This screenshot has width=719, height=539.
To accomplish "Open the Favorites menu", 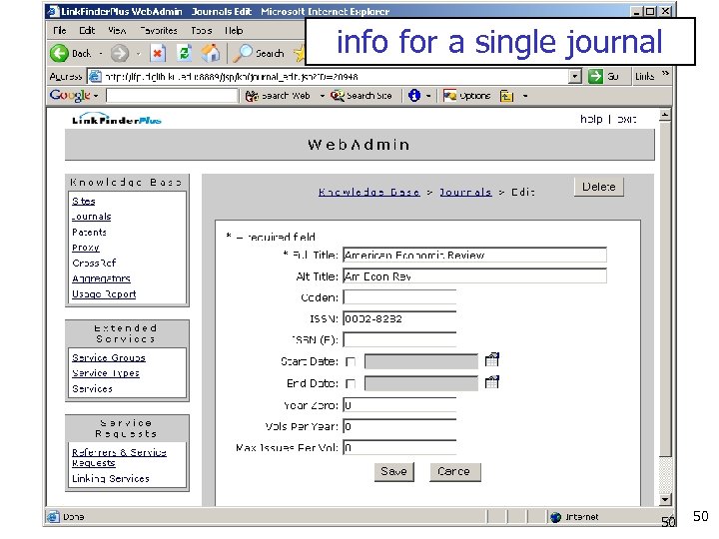I will click(159, 31).
